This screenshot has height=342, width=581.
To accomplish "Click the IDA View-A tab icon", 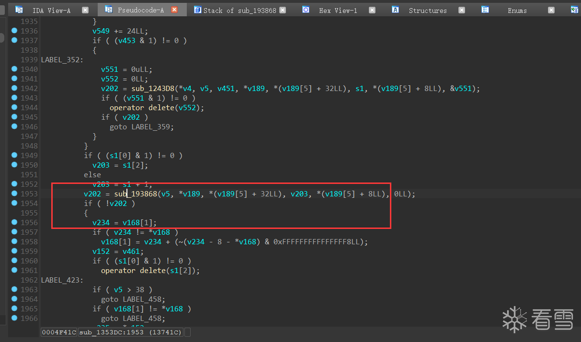I will [x=19, y=10].
